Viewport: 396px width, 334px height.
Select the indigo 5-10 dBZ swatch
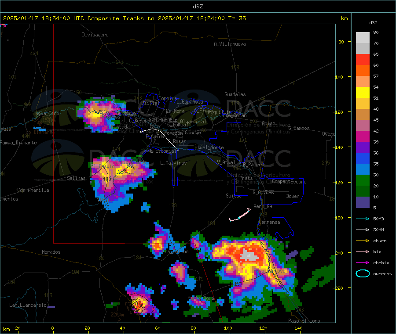click(363, 202)
